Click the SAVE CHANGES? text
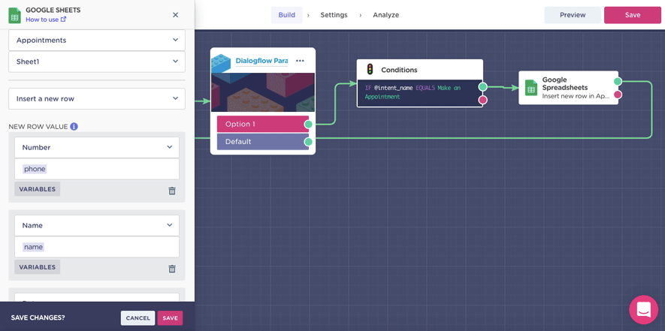The width and height of the screenshot is (665, 331). [38, 317]
